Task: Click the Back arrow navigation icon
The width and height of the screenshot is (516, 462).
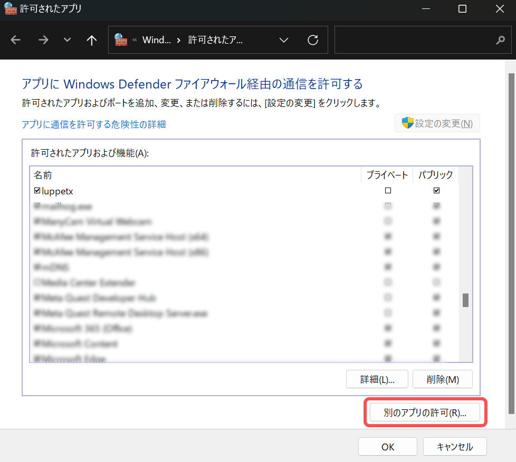Action: (16, 41)
